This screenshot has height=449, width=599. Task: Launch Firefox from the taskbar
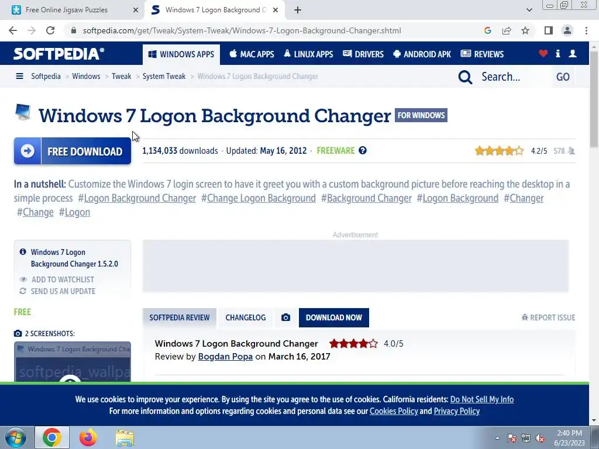point(88,437)
